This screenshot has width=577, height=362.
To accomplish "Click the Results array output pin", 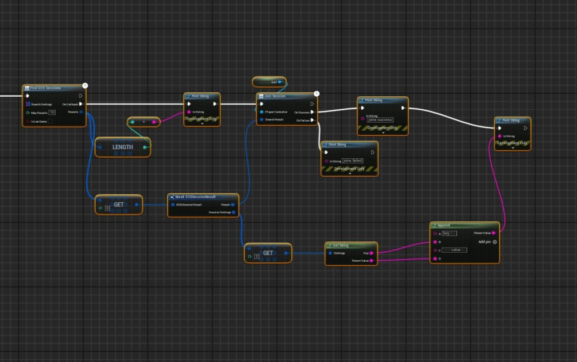I will [81, 112].
